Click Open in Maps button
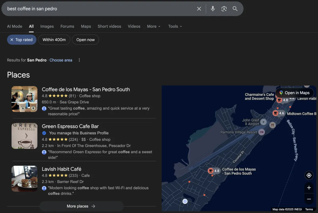 294,93
